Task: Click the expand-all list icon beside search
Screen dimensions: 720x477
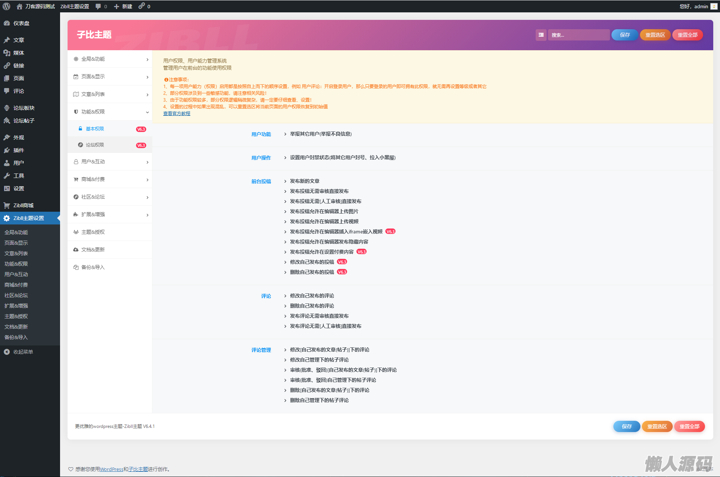Action: pyautogui.click(x=541, y=35)
